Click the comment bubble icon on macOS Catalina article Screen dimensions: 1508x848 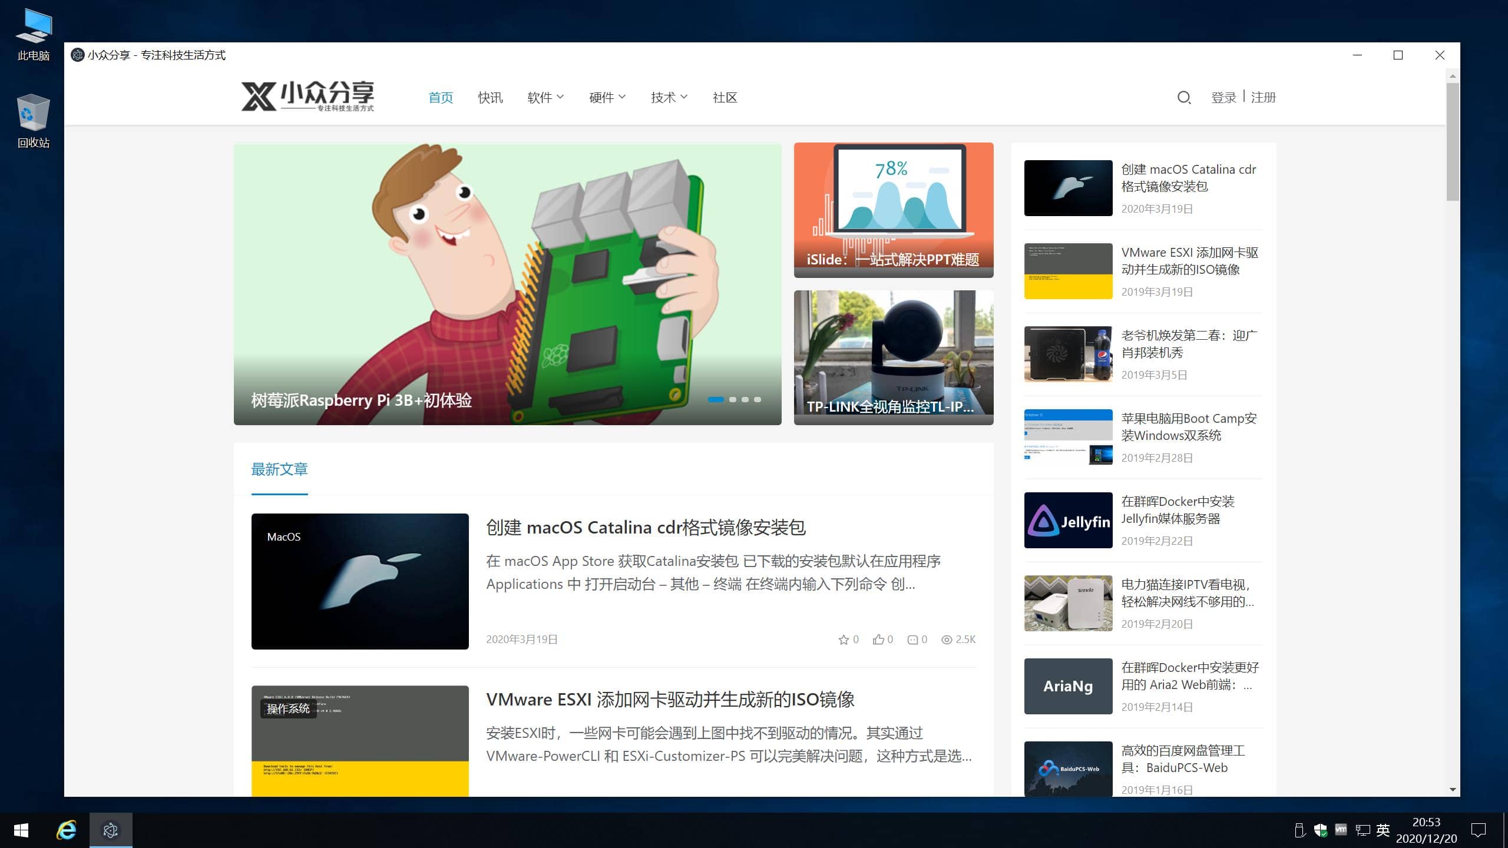(912, 640)
